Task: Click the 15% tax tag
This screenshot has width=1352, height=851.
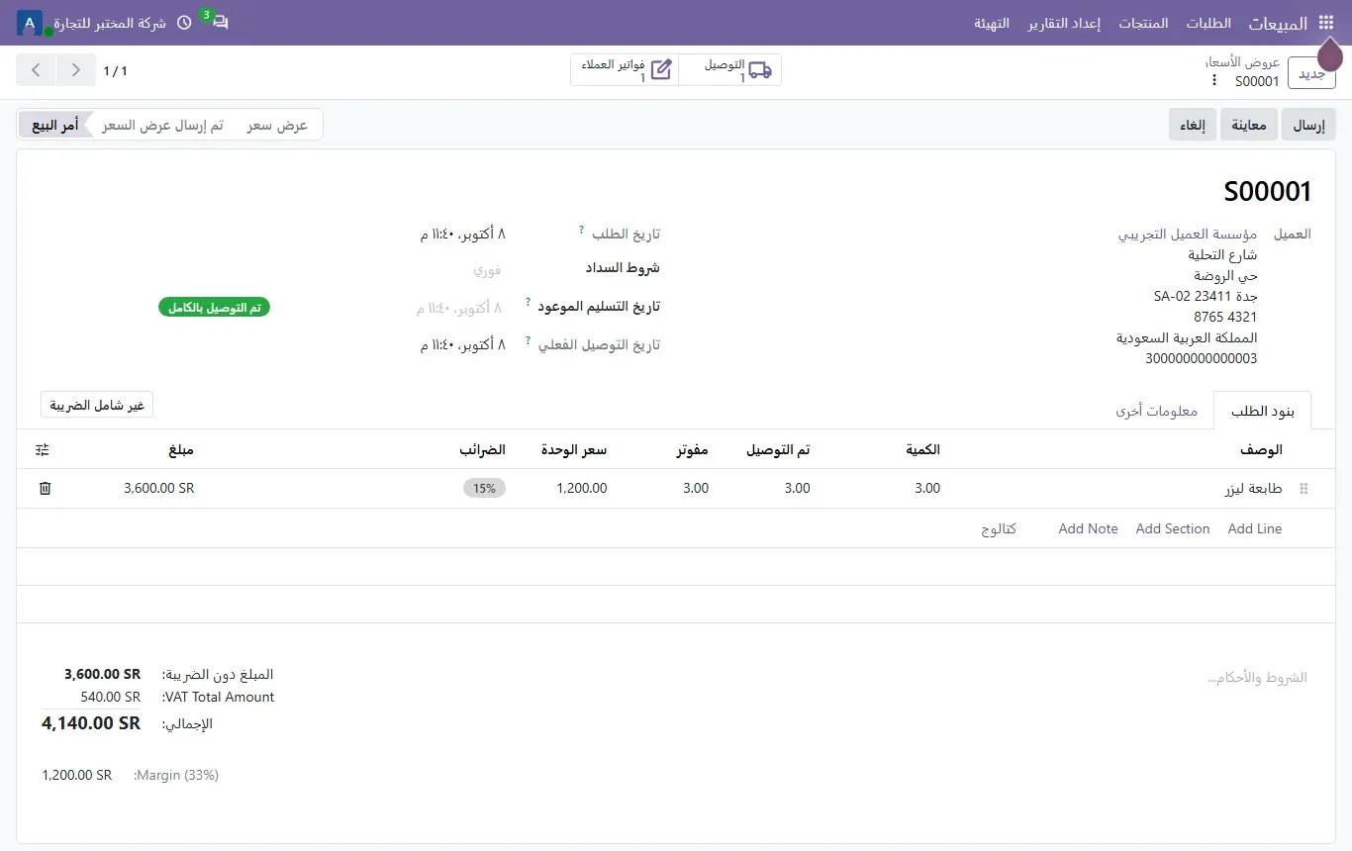Action: [485, 488]
